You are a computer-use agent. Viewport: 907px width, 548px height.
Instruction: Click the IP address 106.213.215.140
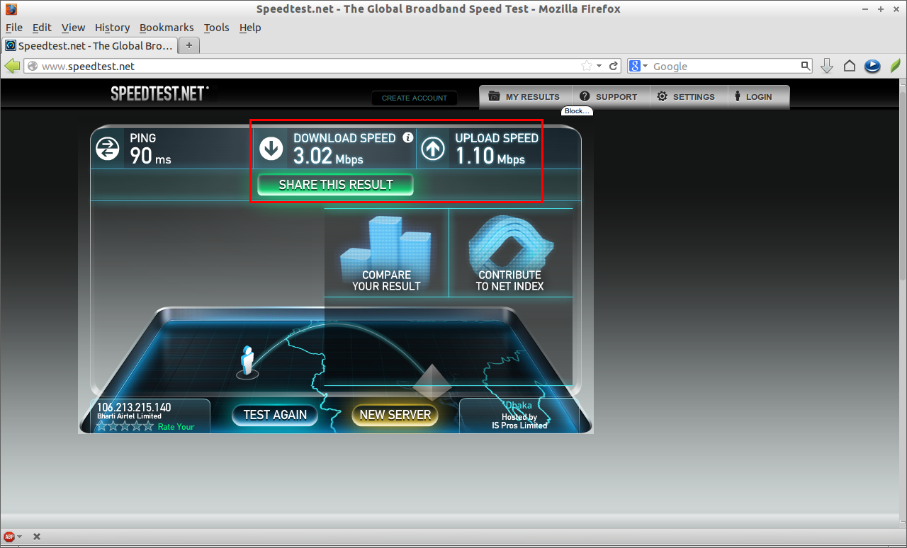(x=134, y=408)
